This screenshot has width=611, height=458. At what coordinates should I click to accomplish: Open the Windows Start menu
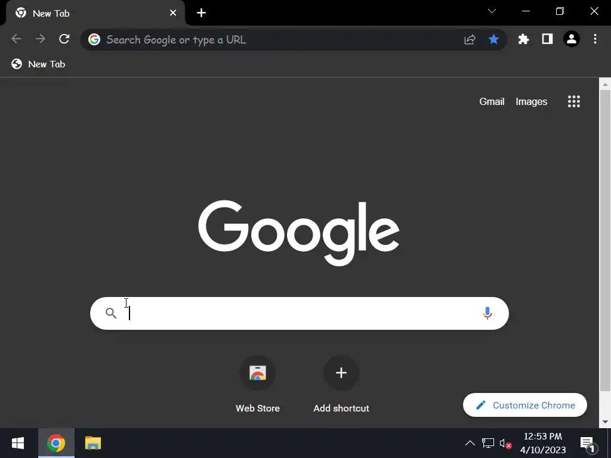18,443
